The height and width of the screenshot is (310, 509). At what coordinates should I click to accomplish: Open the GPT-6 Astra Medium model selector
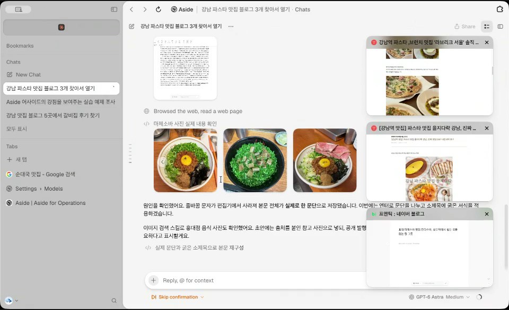point(439,297)
